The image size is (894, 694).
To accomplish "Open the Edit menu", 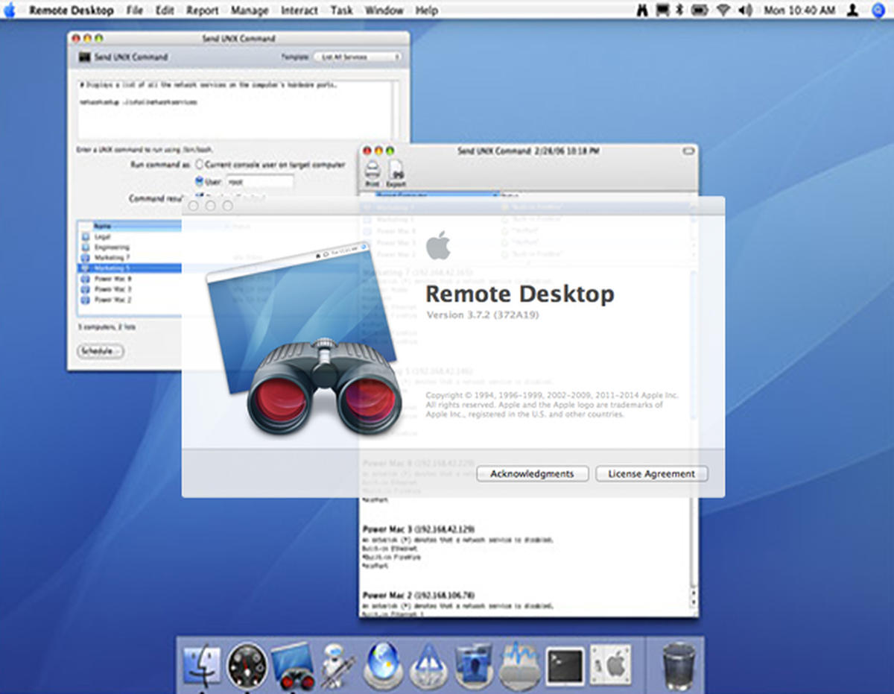I will click(165, 10).
